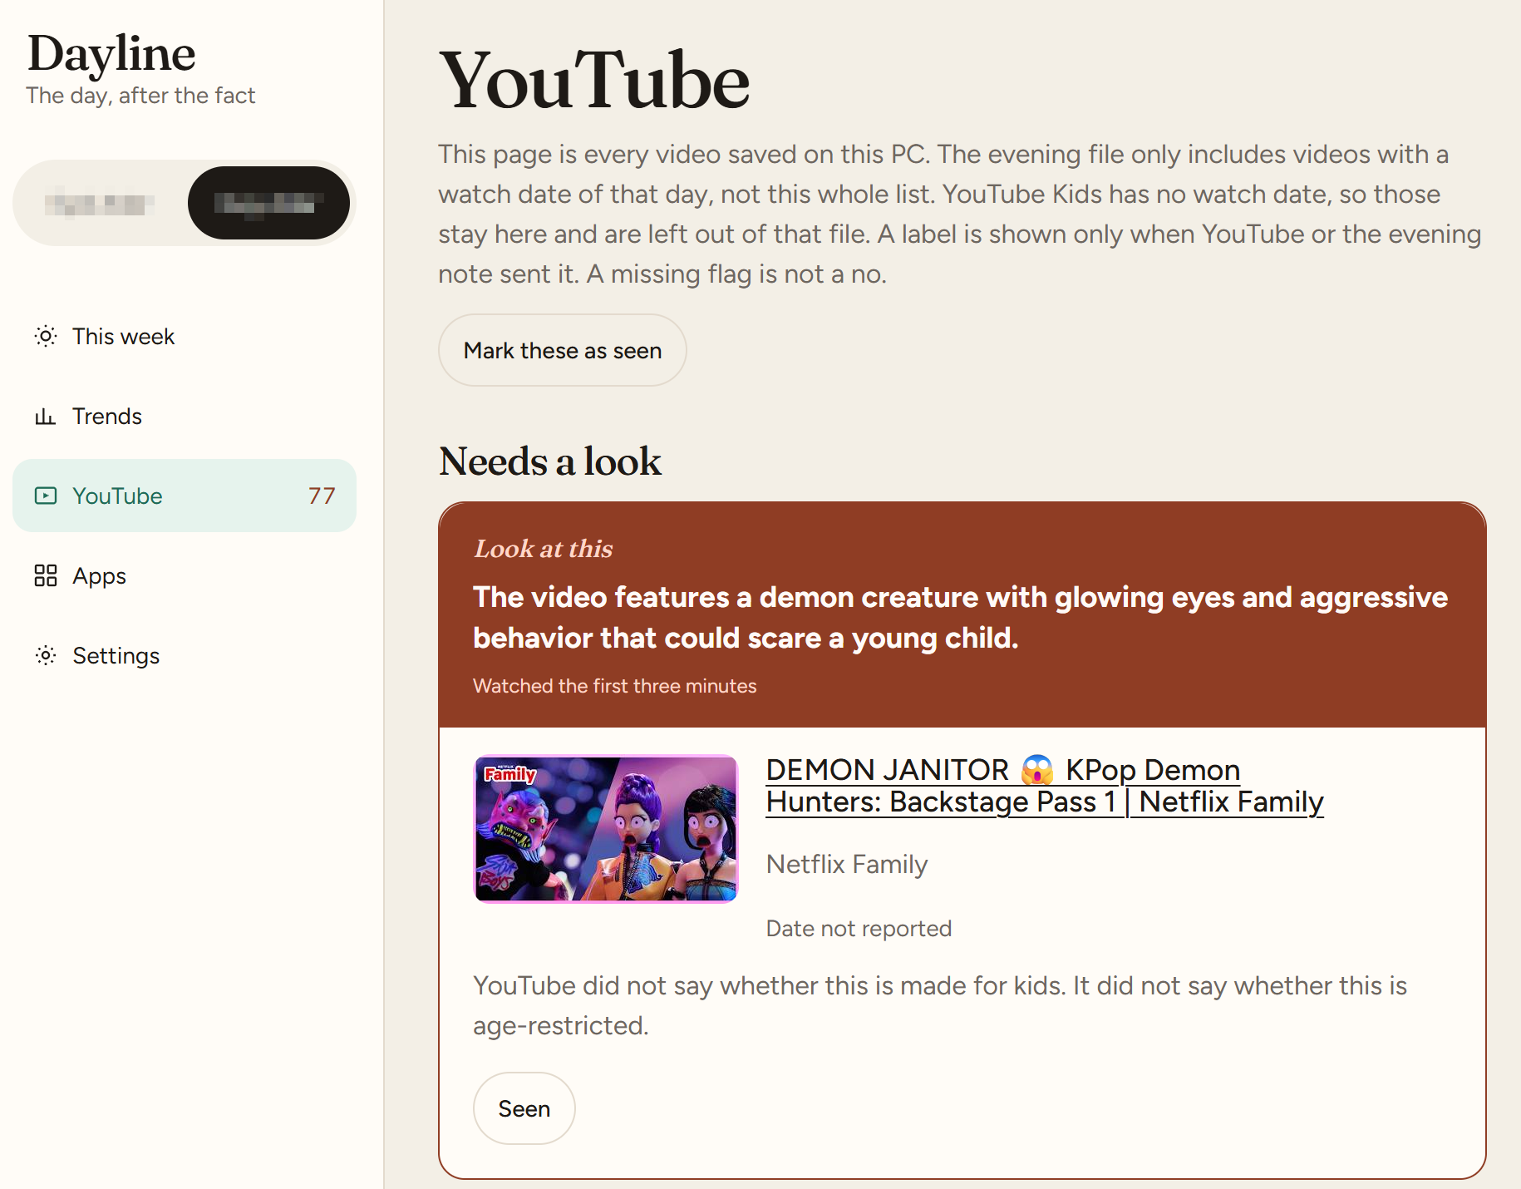
Task: Click the Date not reported text
Action: (859, 928)
